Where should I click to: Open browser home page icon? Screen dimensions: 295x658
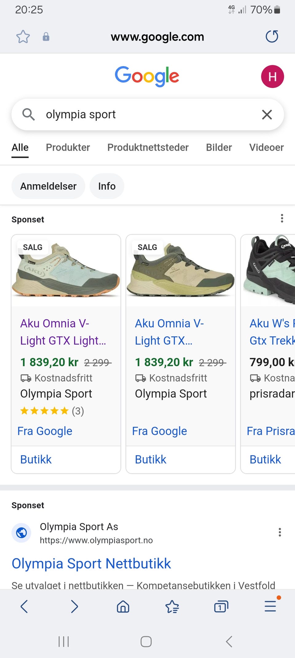(x=123, y=607)
